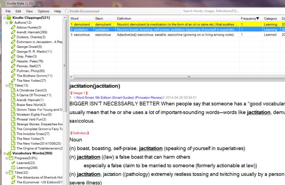Click the book icon beside Phrasal Verb Fun(3)
285x185 pixels.
(x=13, y=119)
